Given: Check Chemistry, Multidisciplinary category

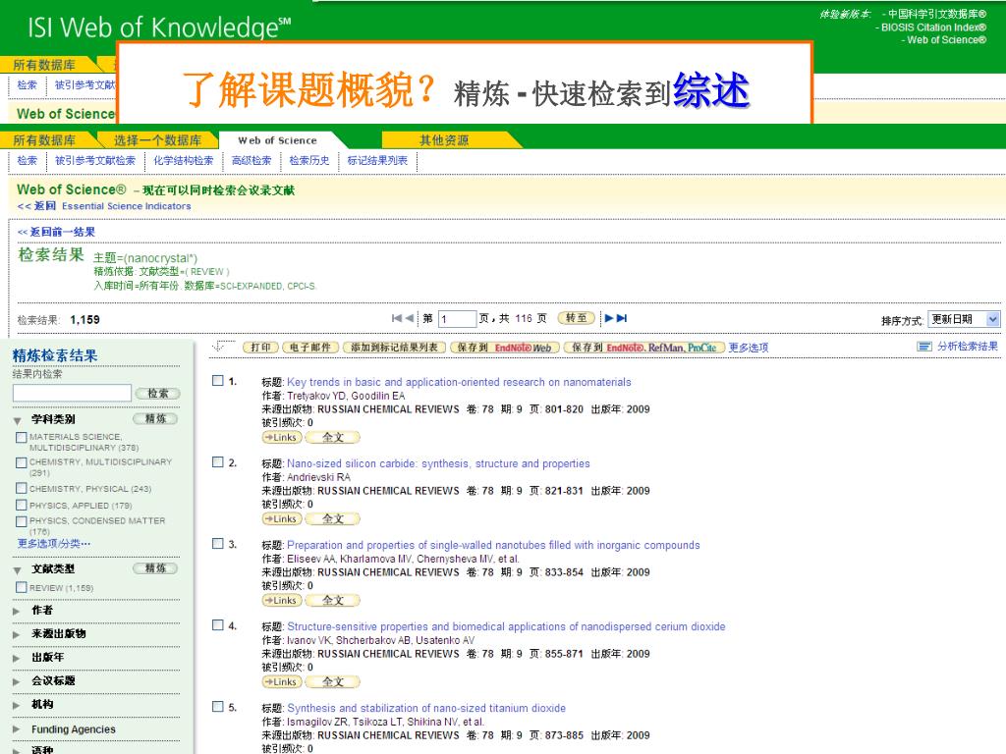Looking at the screenshot, I should (x=22, y=462).
